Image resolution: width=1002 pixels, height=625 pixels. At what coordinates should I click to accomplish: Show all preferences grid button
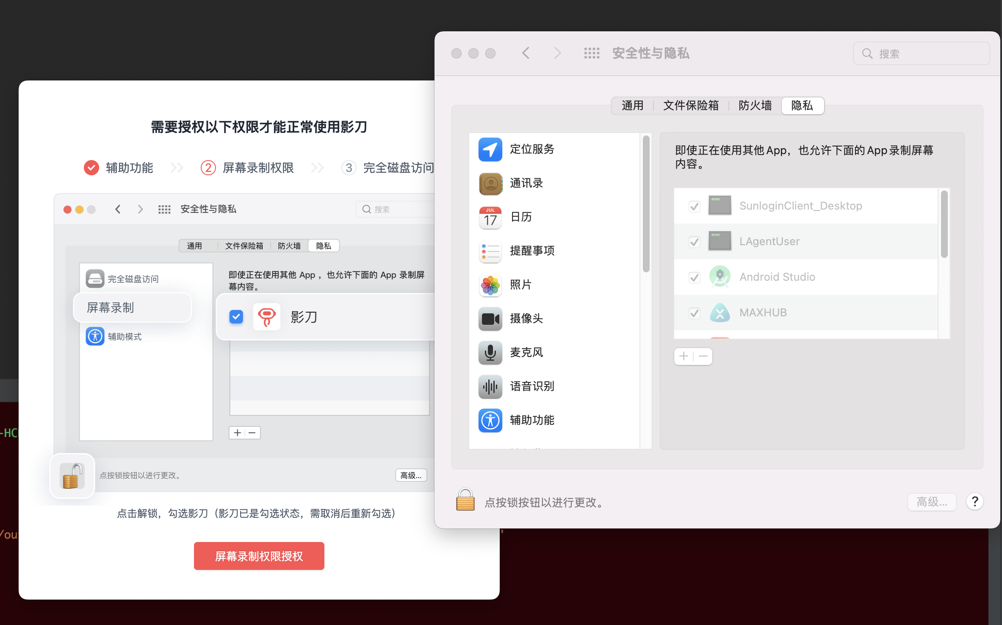592,53
